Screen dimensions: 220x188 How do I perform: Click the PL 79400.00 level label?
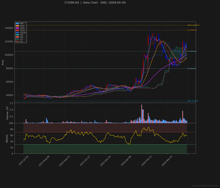tap(192, 69)
